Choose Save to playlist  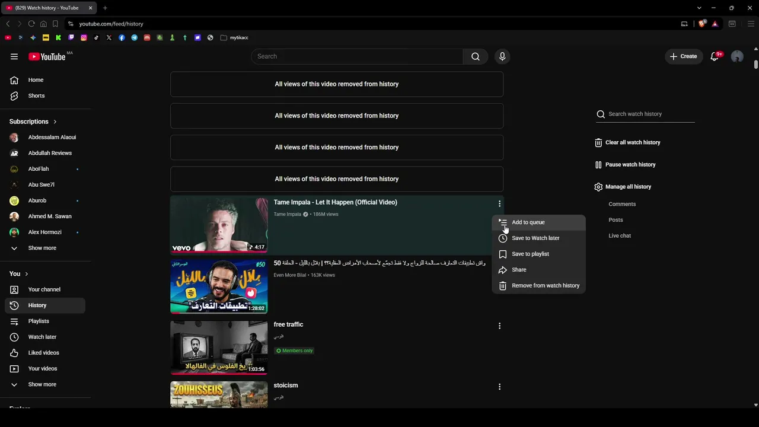point(539,254)
